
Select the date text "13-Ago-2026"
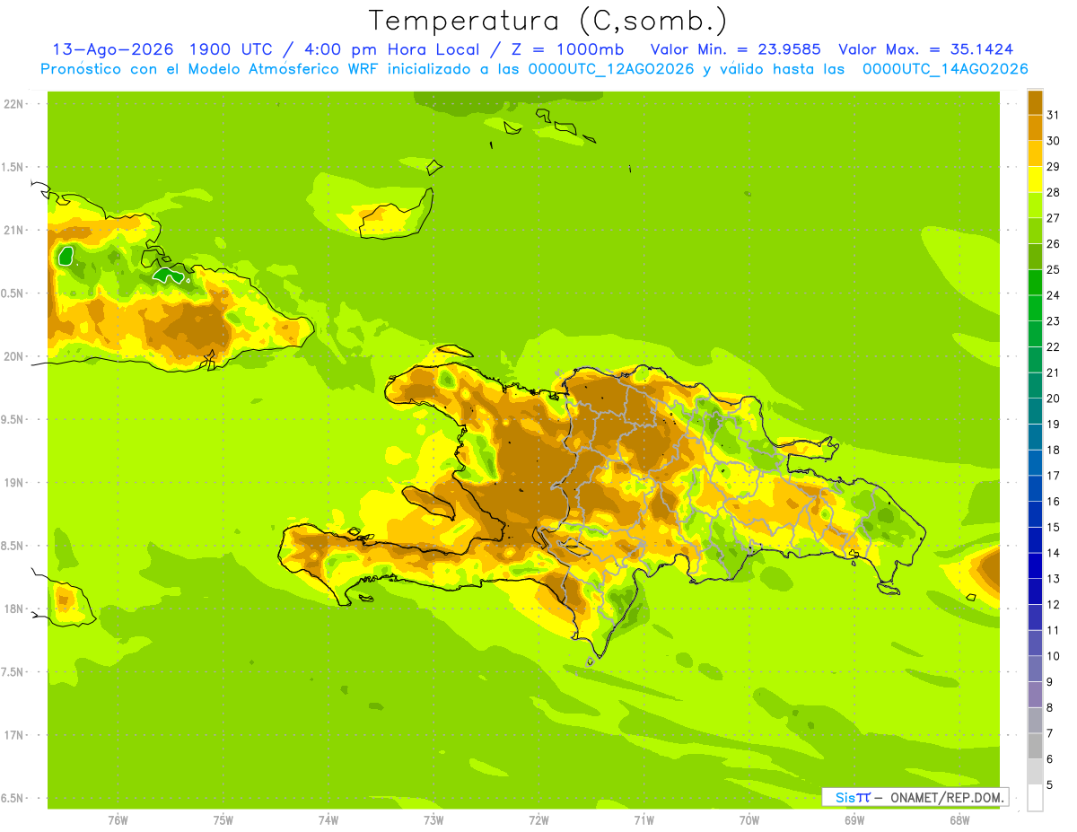[x=112, y=49]
